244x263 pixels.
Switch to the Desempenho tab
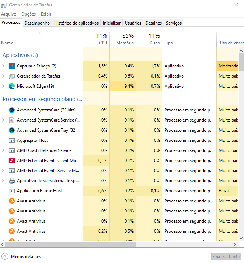(37, 23)
